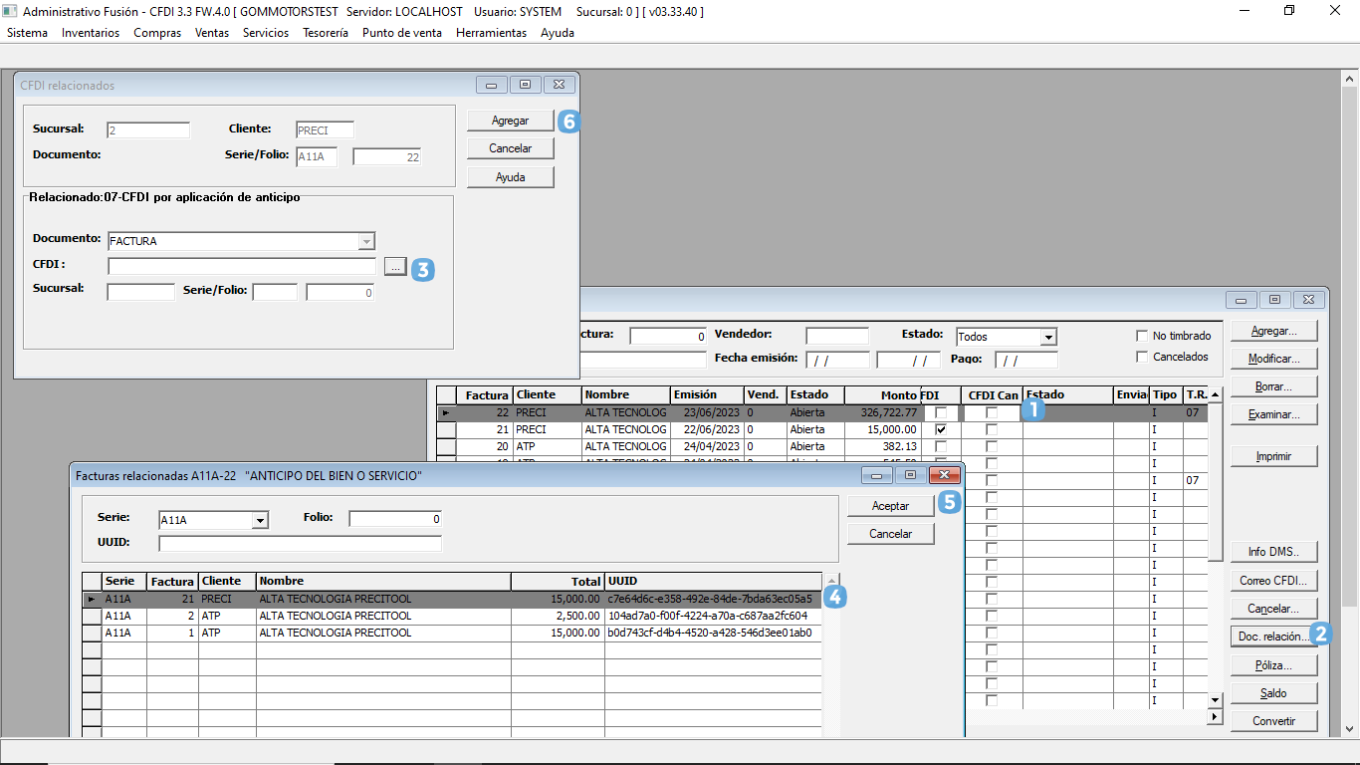Click Agregar in the CFDI relacionados window
Image resolution: width=1360 pixels, height=765 pixels.
tap(510, 121)
